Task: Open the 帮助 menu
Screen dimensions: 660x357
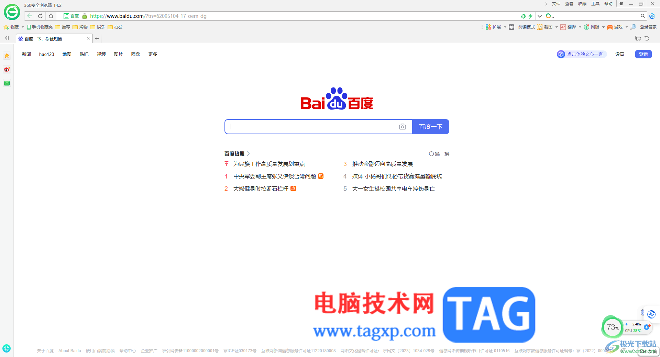Action: tap(608, 4)
